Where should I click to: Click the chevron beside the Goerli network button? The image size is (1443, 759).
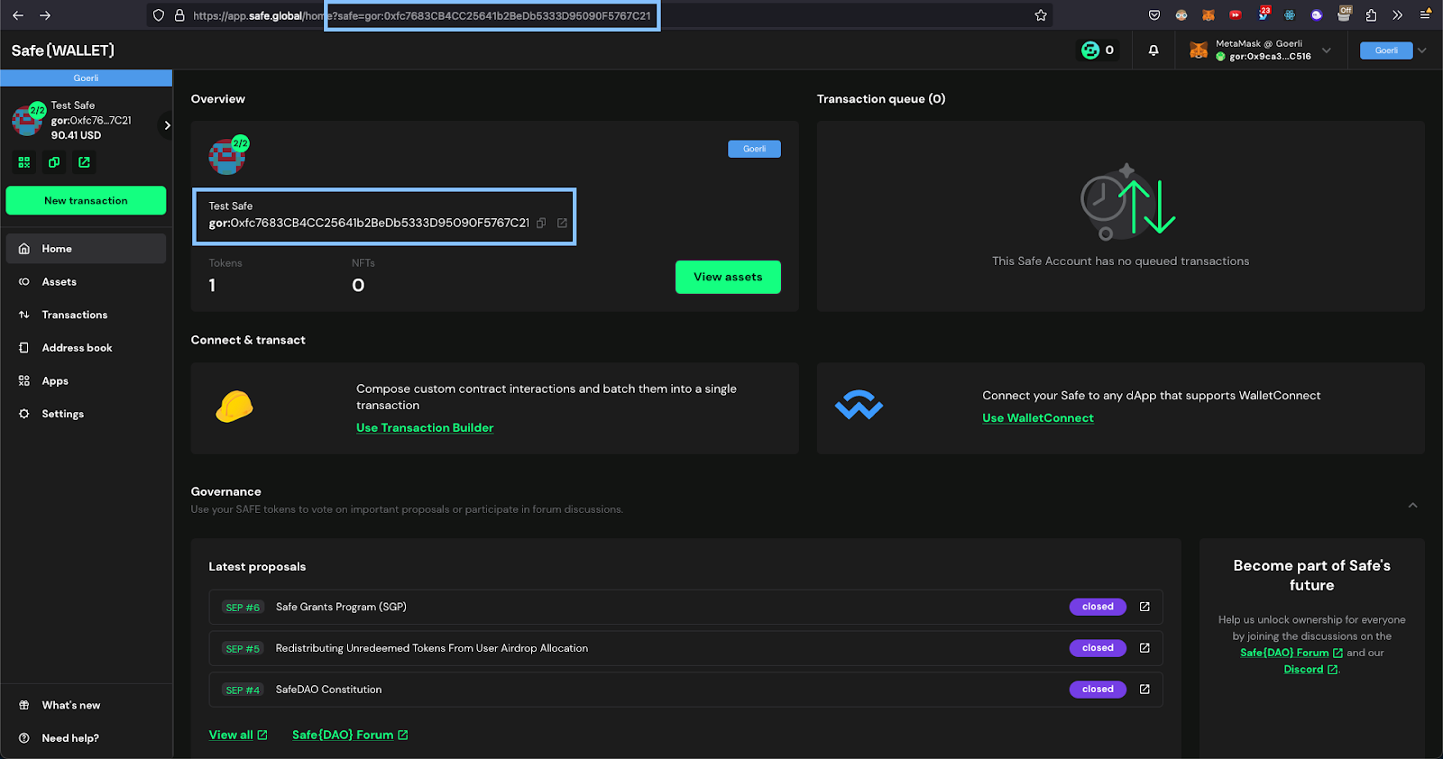pos(1422,50)
